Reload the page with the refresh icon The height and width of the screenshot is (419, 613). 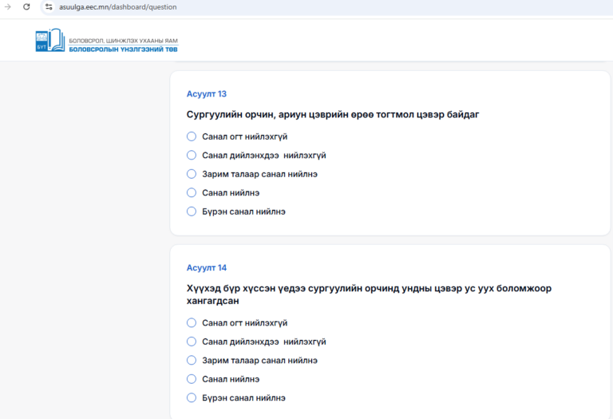pos(26,7)
